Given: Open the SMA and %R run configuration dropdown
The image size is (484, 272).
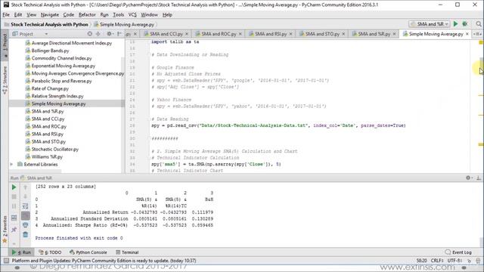Looking at the screenshot, I should pyautogui.click(x=430, y=24).
